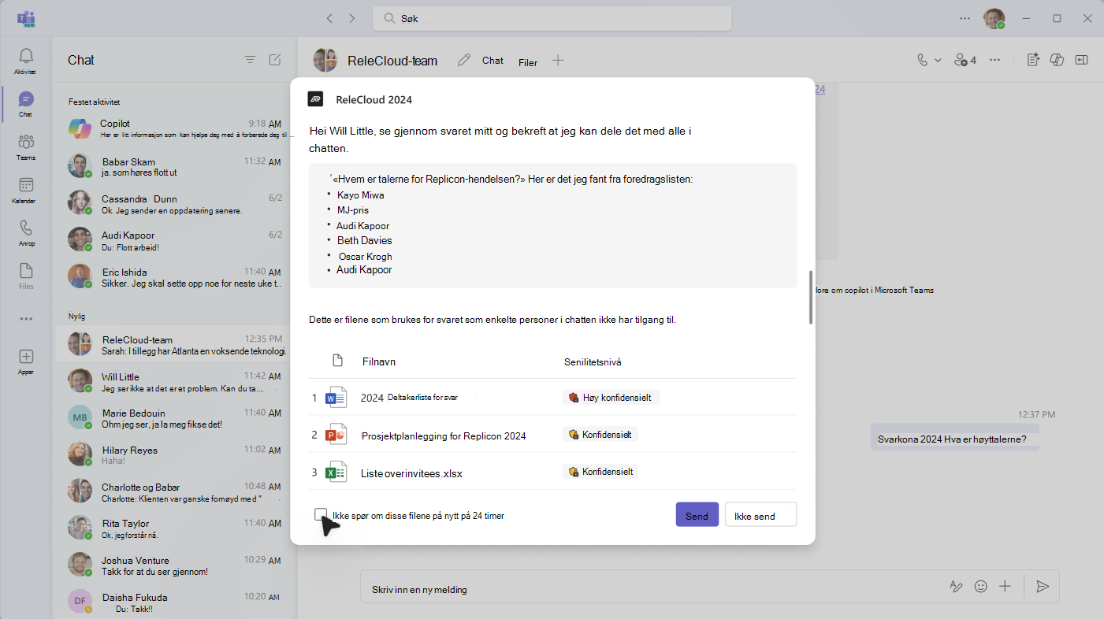Viewport: 1104px width, 619px height.
Task: Click the Søk search box
Action: click(552, 18)
